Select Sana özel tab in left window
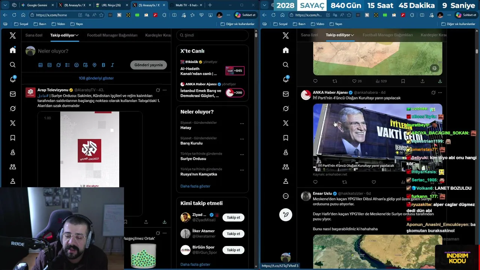This screenshot has height=270, width=480. (34, 35)
